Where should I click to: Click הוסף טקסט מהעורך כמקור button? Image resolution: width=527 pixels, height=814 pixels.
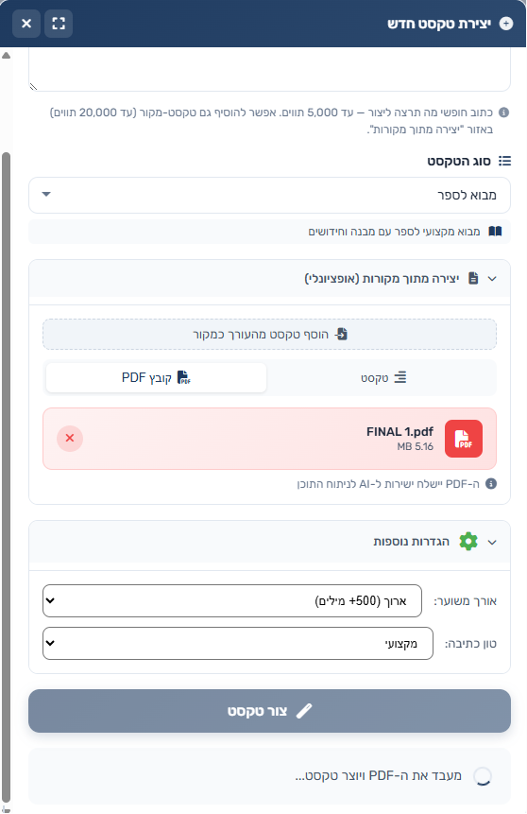click(x=270, y=334)
